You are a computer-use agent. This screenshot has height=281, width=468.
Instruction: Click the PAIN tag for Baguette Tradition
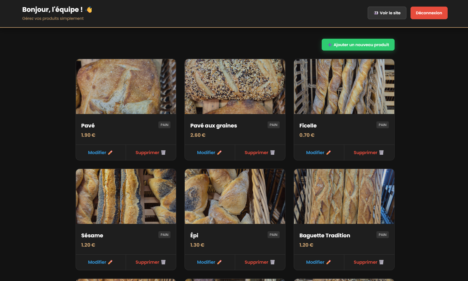382,235
